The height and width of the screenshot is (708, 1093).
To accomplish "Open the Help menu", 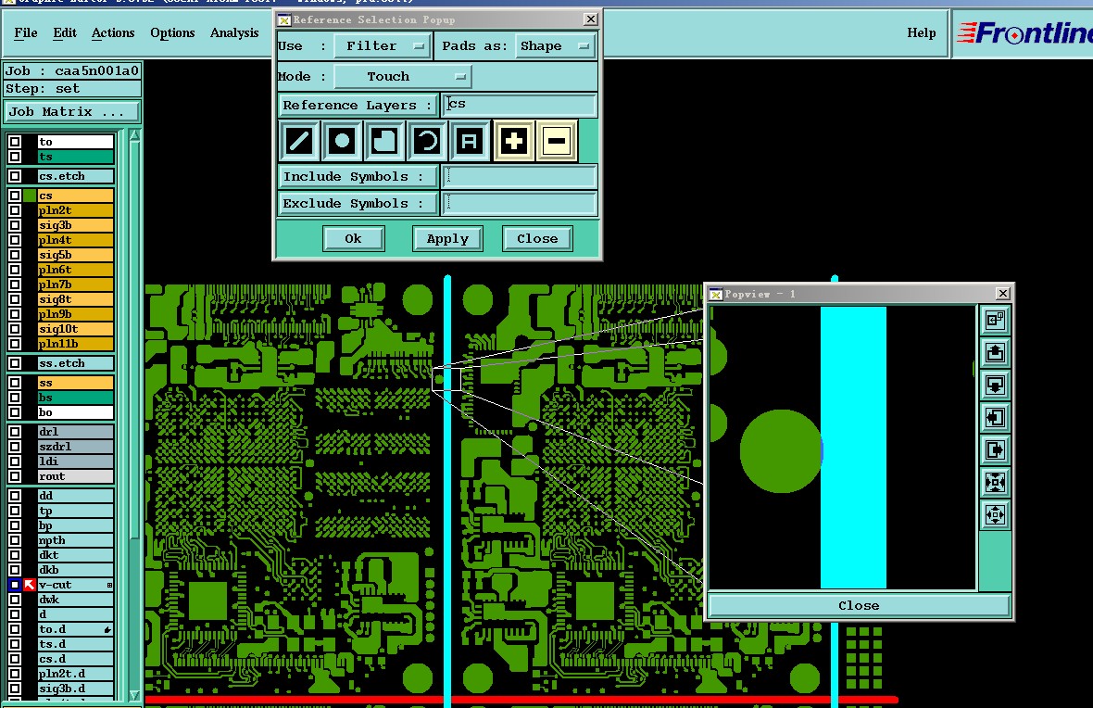I will click(921, 32).
